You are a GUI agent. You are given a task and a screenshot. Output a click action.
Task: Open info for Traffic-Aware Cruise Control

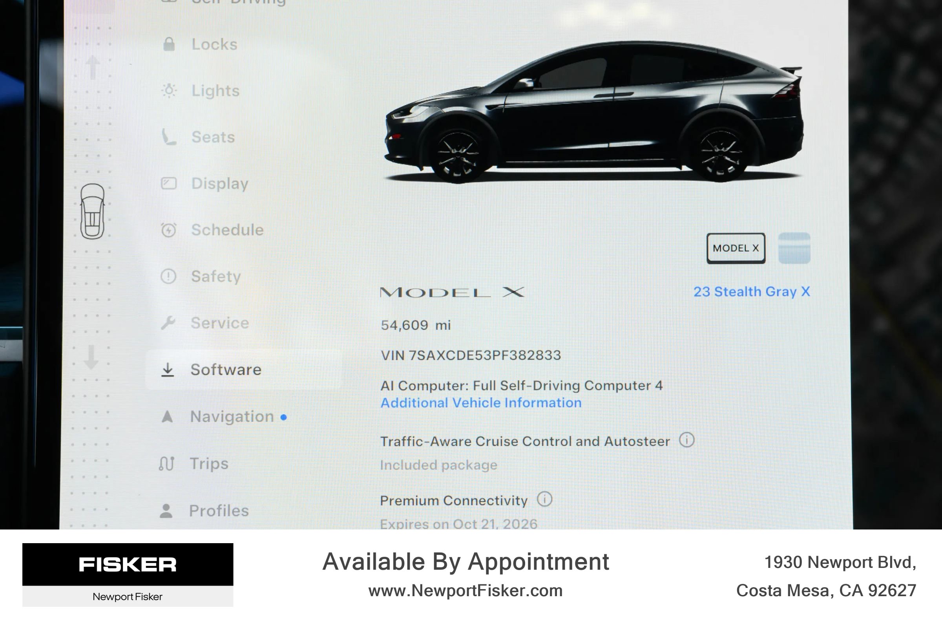pyautogui.click(x=687, y=440)
